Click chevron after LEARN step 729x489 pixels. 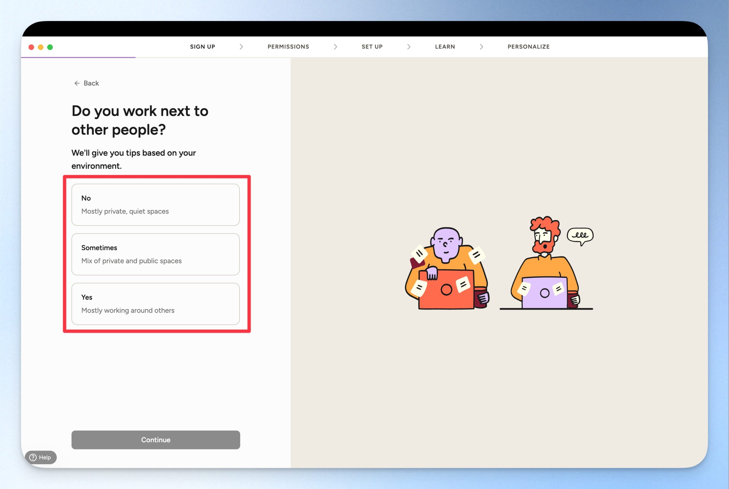[x=481, y=47]
